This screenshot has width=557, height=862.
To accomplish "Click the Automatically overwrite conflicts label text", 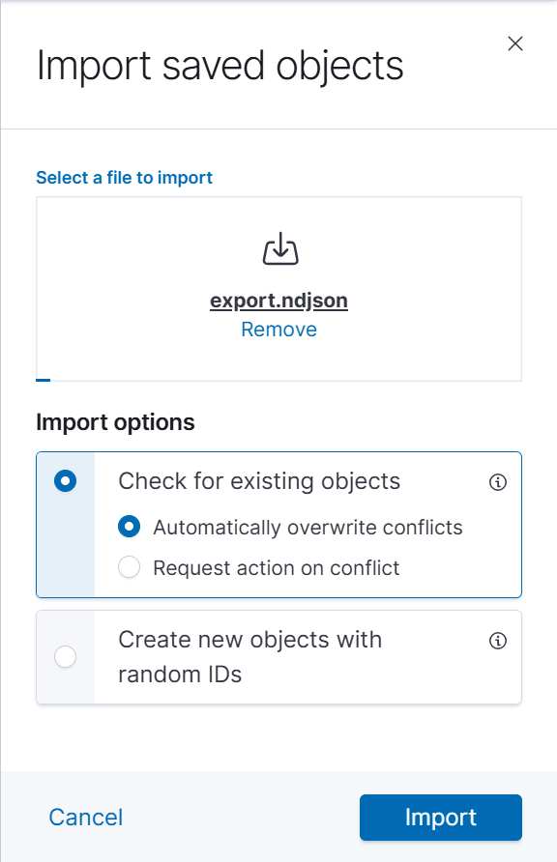I will click(308, 528).
